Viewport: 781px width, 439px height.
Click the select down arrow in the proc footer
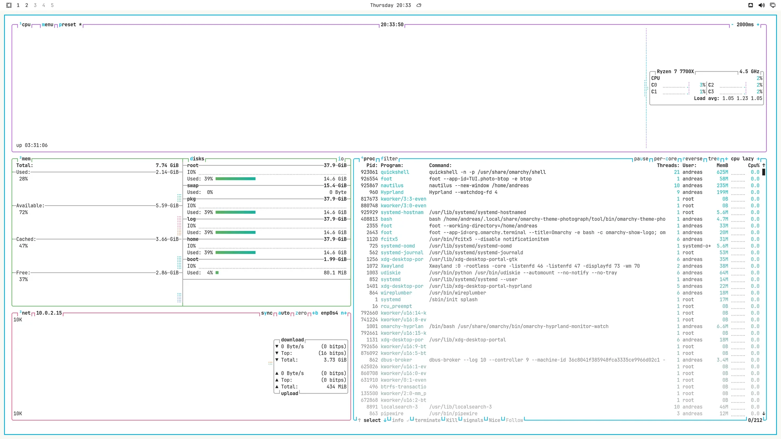(385, 420)
